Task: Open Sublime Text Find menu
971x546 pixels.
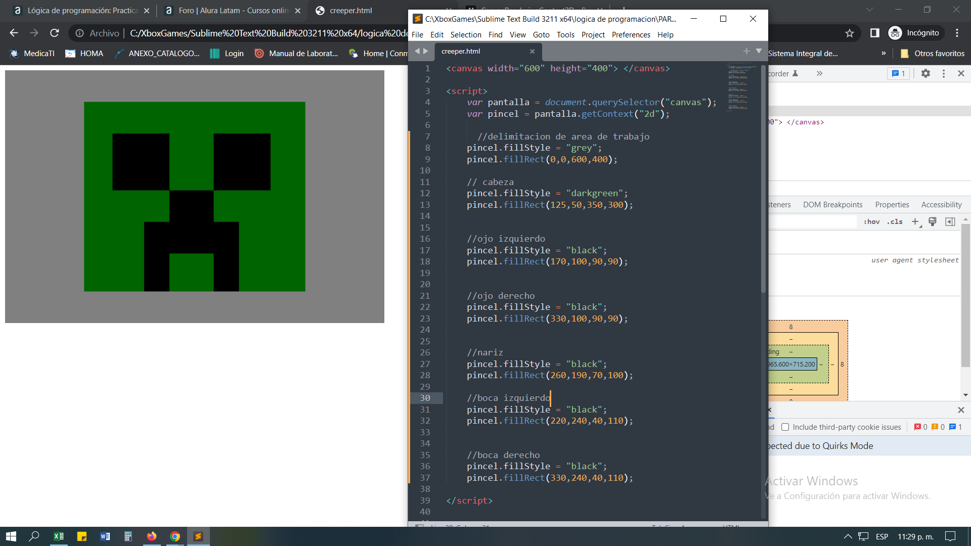Action: tap(496, 35)
